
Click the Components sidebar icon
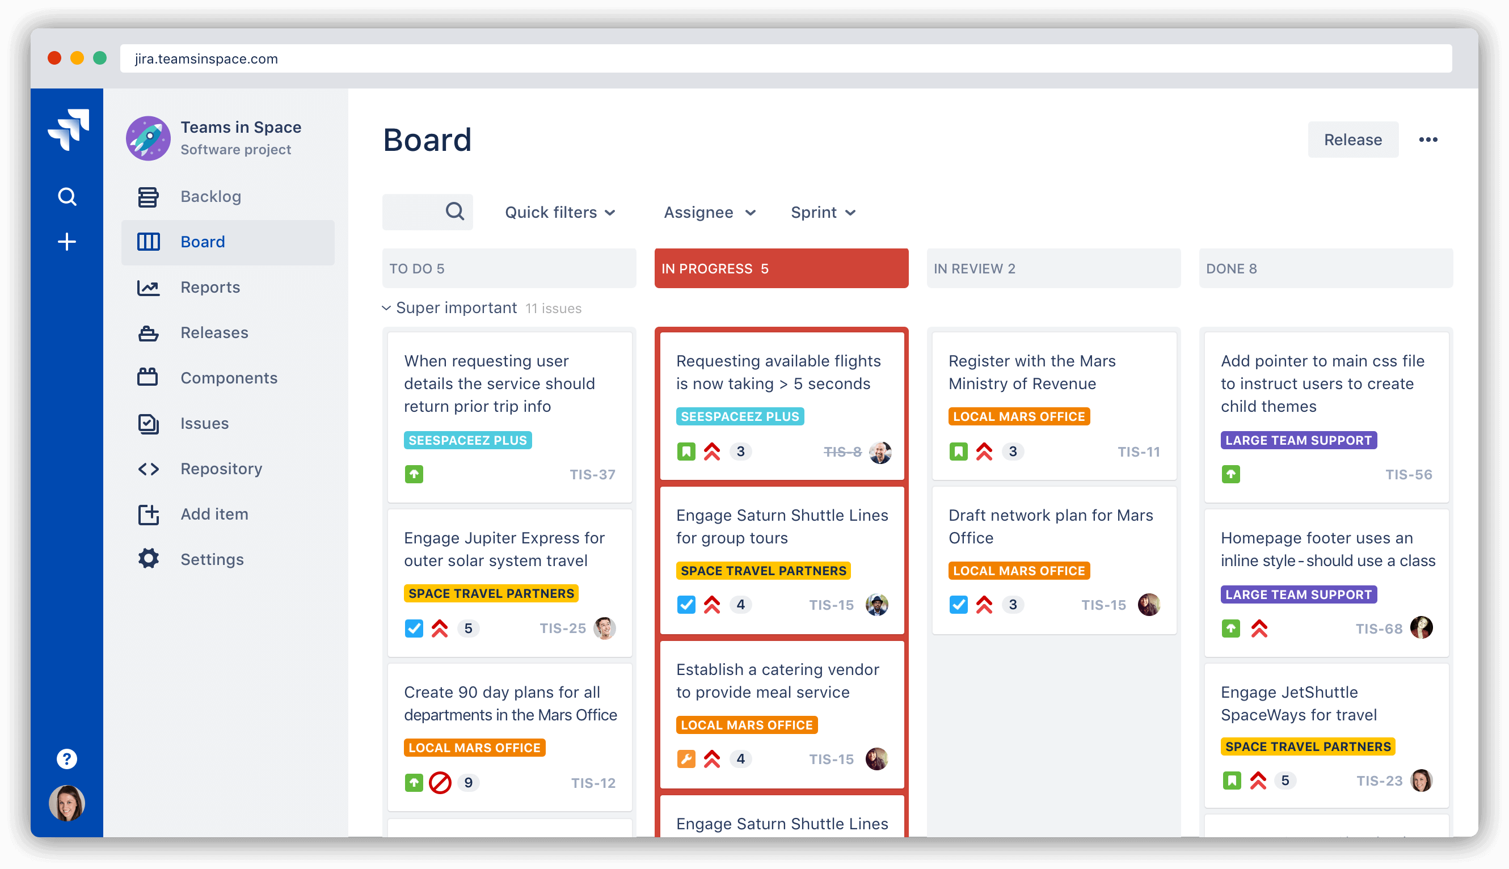(148, 377)
